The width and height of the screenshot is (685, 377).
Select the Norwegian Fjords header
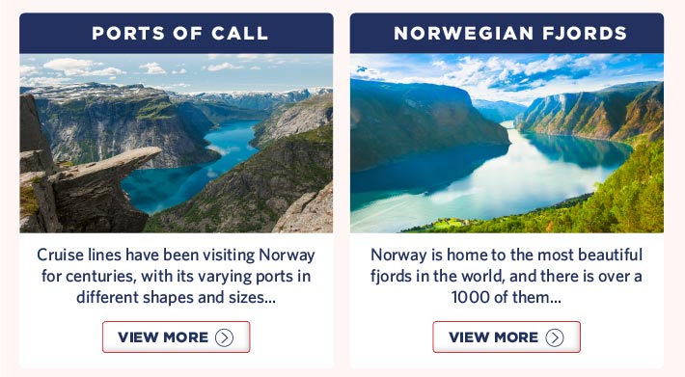[x=507, y=33]
